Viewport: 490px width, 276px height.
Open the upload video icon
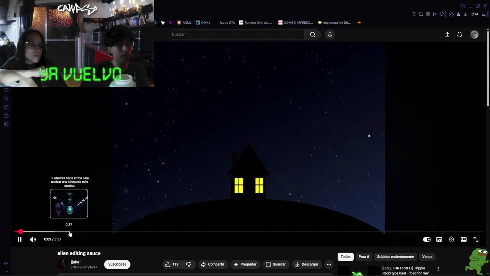coord(447,34)
